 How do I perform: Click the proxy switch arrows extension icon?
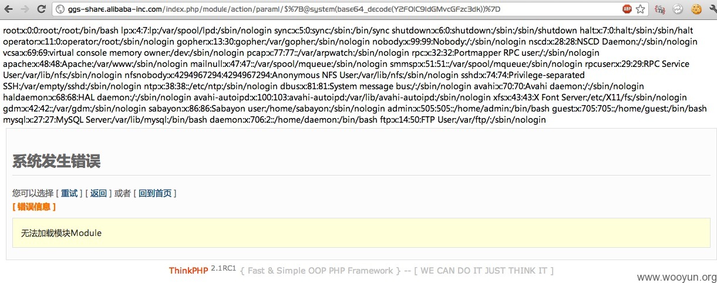678,9
